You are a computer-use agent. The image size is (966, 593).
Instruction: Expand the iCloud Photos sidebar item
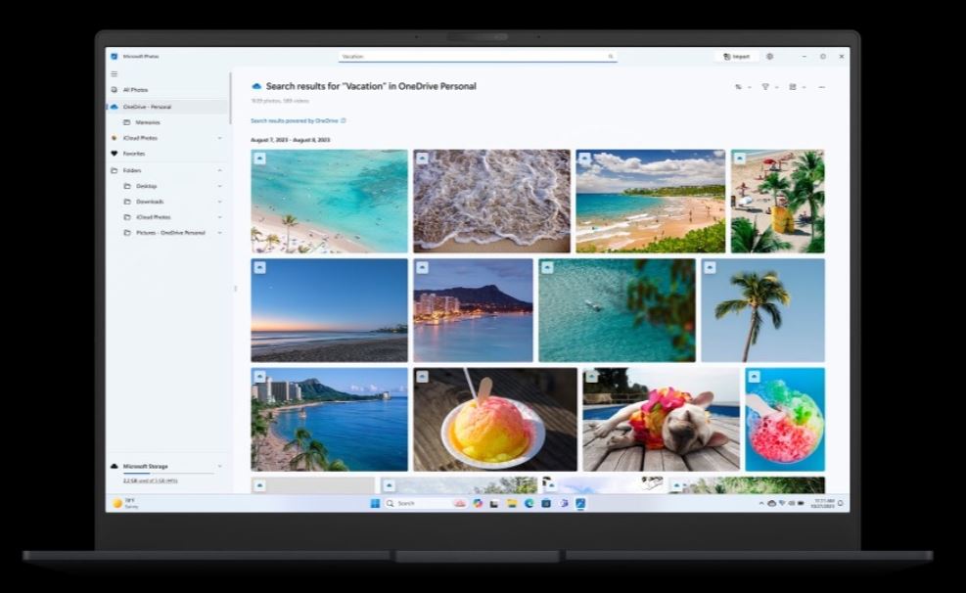(219, 138)
